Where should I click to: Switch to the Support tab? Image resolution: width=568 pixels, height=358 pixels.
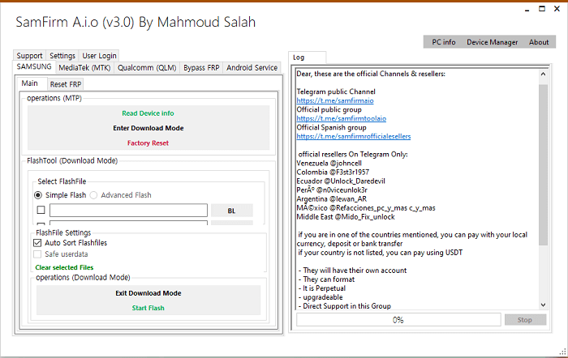pyautogui.click(x=29, y=56)
